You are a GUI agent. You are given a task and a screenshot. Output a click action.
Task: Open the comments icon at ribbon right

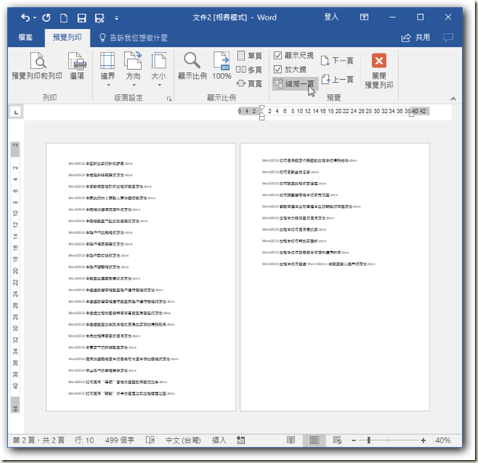click(448, 38)
